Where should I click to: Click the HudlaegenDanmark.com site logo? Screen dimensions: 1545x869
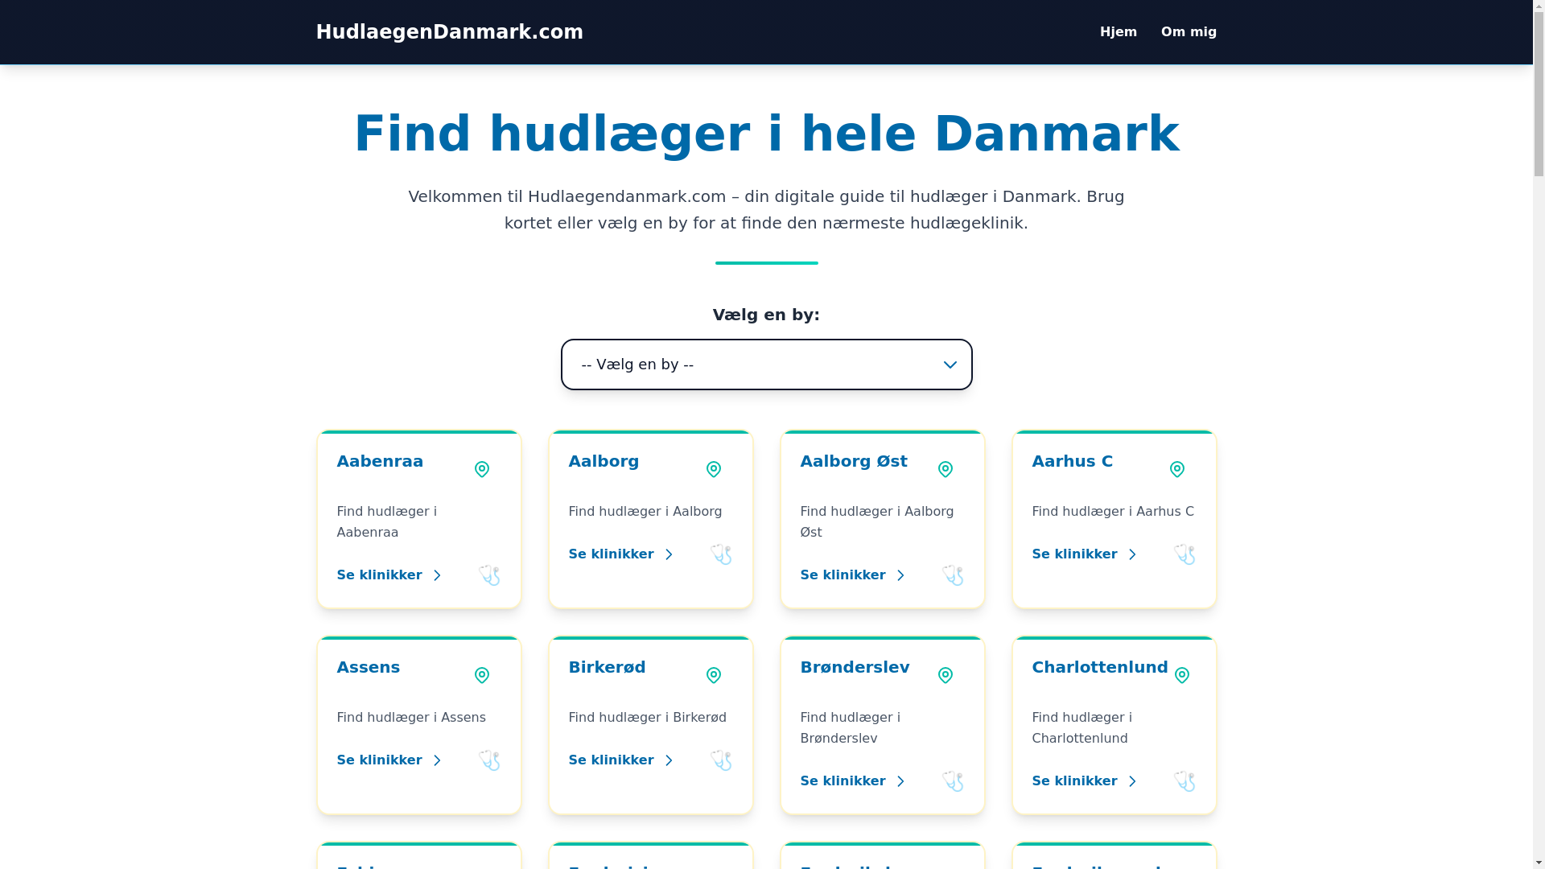(x=449, y=32)
